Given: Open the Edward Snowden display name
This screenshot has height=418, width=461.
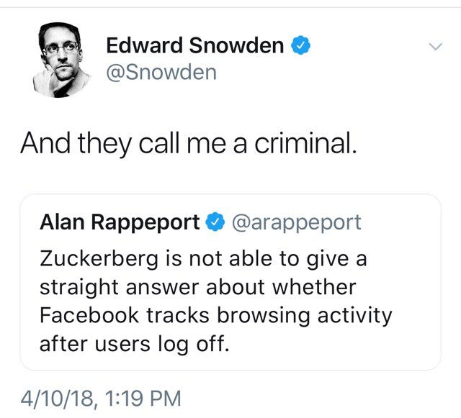Looking at the screenshot, I should (195, 45).
